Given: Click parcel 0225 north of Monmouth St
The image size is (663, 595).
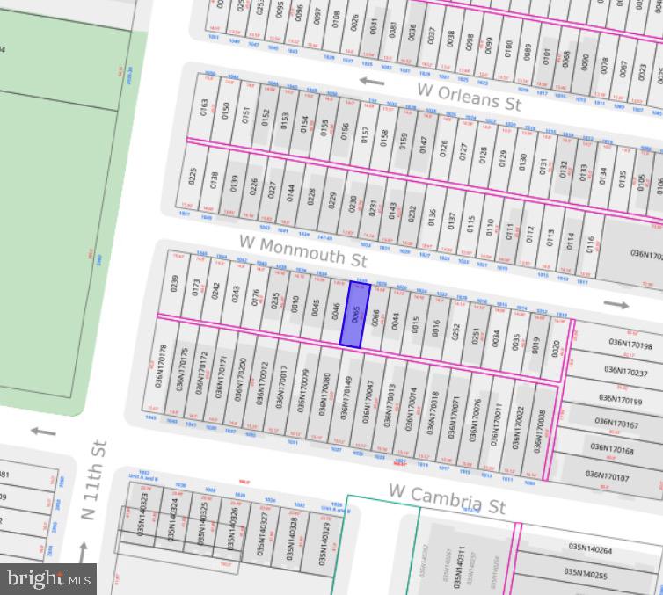Looking at the screenshot, I should coord(192,177).
